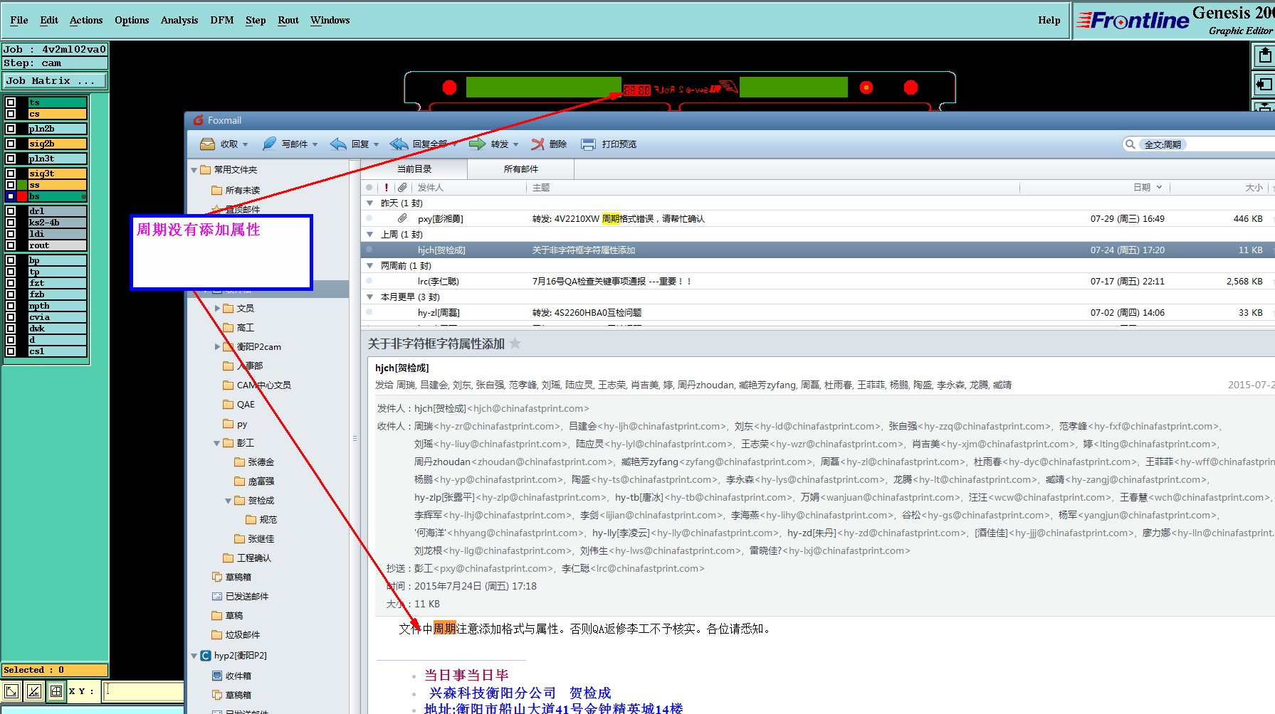The height and width of the screenshot is (714, 1275).
Task: Click the top Genesis right-side toolbar icon
Action: point(1264,55)
